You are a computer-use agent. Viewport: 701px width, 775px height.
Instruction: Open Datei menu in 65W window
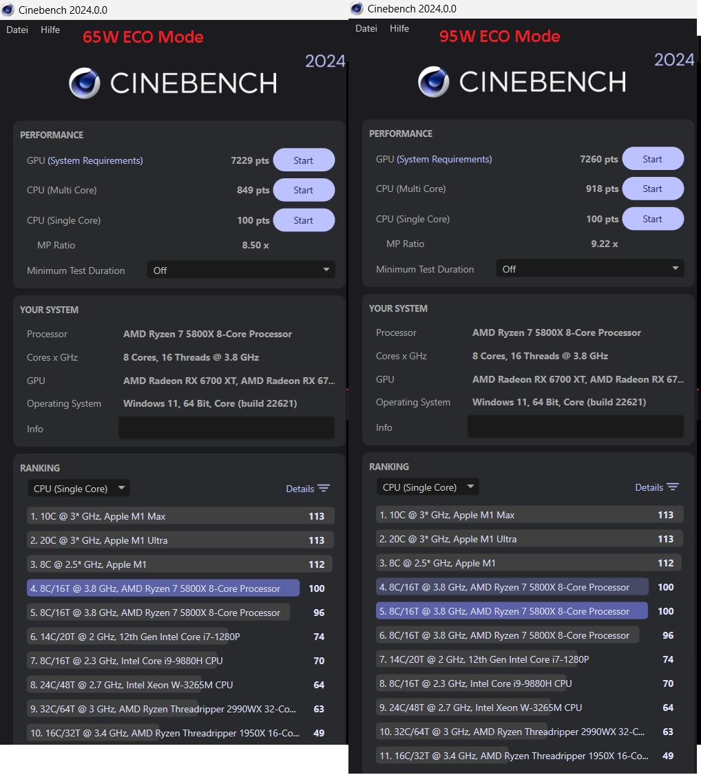point(17,30)
